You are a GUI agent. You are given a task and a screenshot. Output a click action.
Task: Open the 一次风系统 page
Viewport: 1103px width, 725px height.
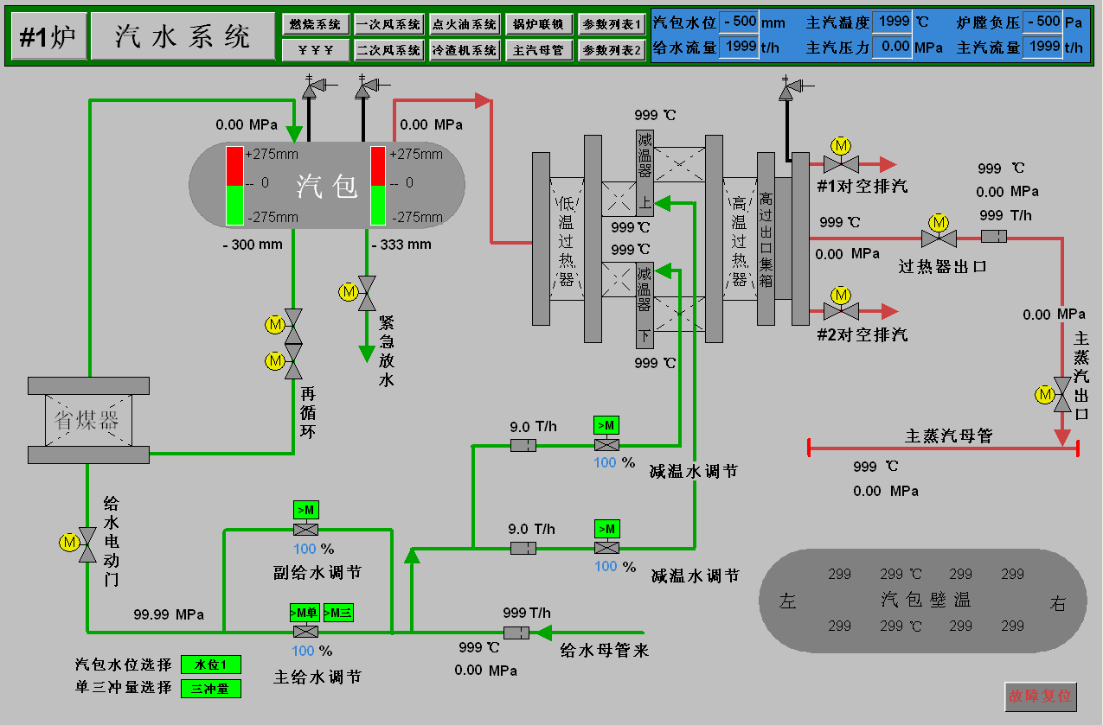(388, 24)
